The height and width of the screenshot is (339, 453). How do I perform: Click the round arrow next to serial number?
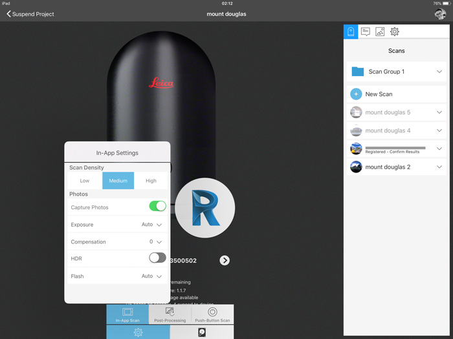pyautogui.click(x=225, y=260)
